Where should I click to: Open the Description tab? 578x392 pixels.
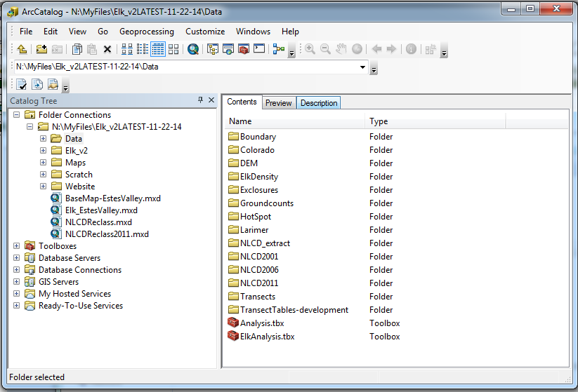(x=319, y=103)
